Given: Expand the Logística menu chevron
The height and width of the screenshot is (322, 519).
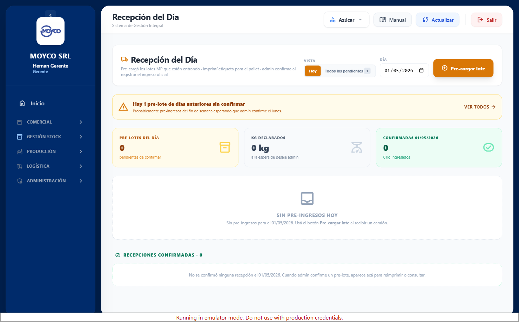Looking at the screenshot, I should point(81,166).
